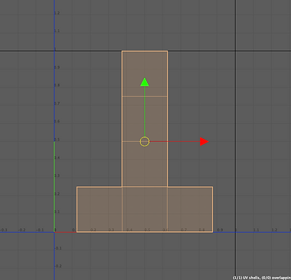This screenshot has width=291, height=280.
Task: Select the topmost UV face of vertical strip
Action: pyautogui.click(x=145, y=74)
